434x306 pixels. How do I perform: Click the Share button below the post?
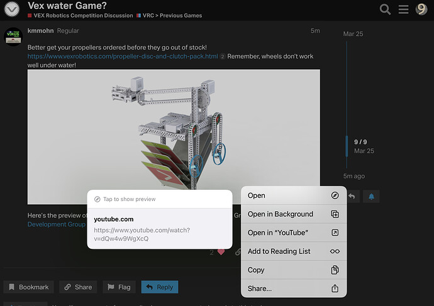click(78, 287)
